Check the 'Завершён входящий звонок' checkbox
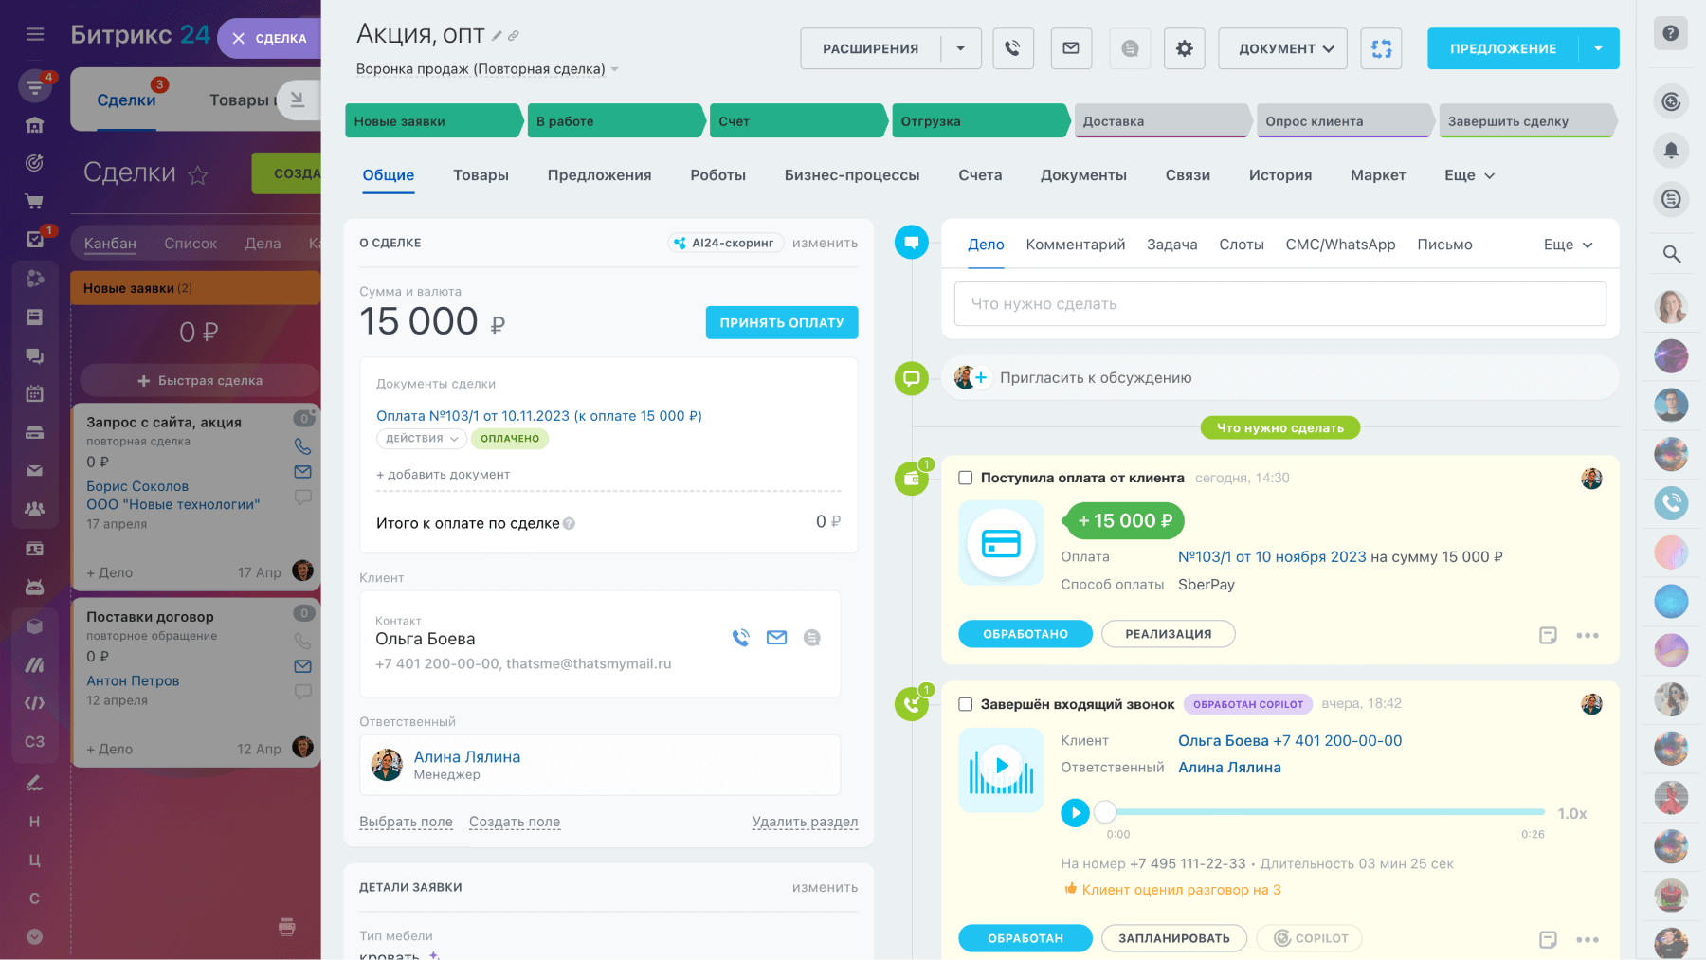 tap(965, 704)
